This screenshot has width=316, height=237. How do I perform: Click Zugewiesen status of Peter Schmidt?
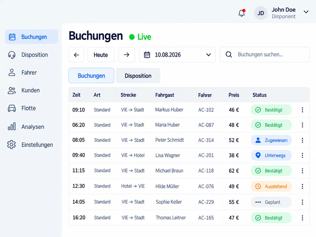pyautogui.click(x=271, y=140)
